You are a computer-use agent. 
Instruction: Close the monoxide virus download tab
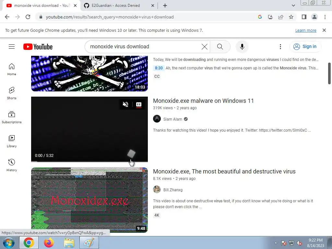(x=75, y=6)
